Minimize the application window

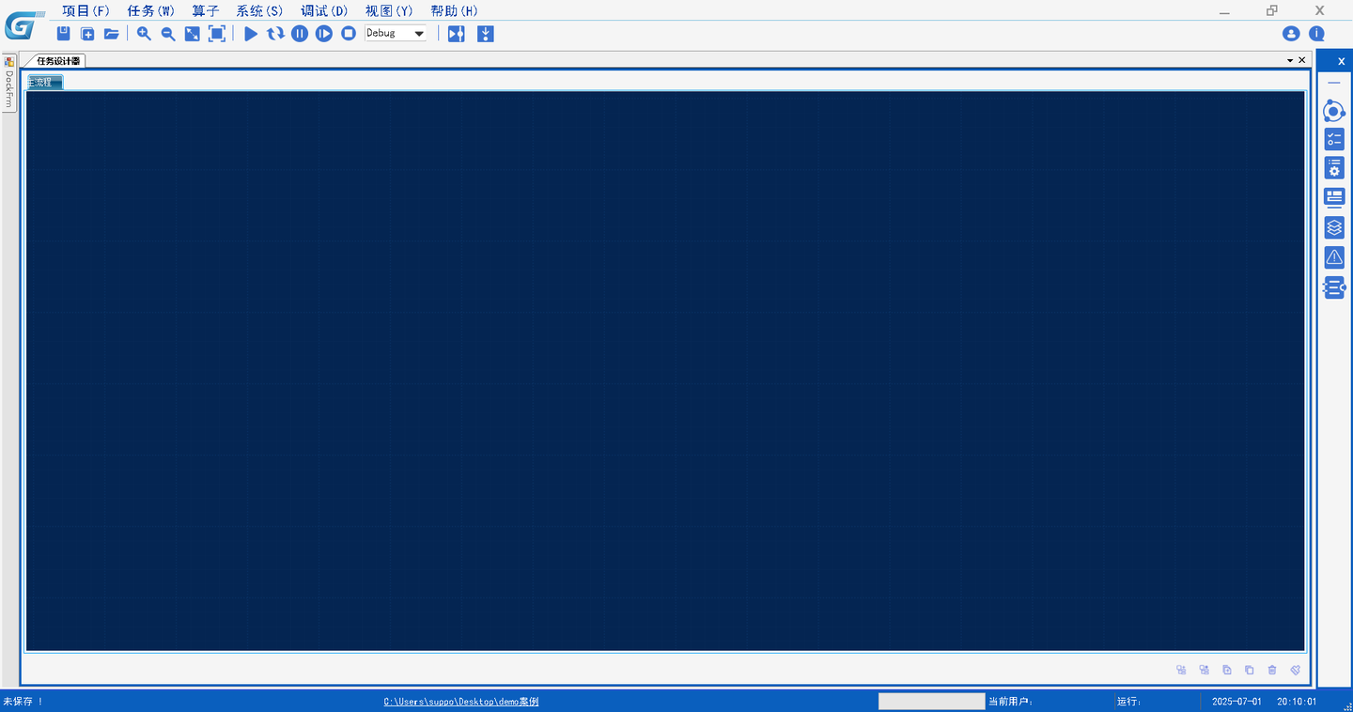click(1224, 11)
